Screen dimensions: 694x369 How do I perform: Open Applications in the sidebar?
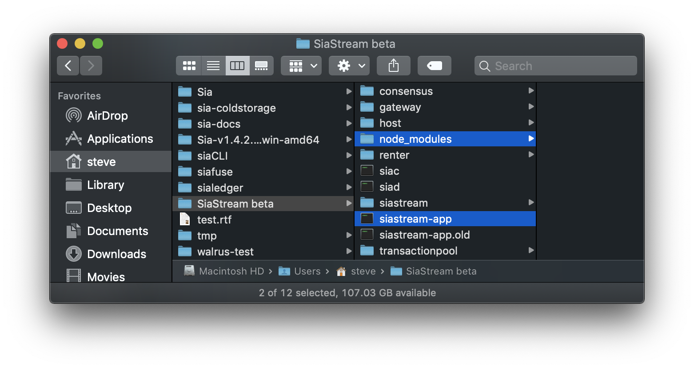tap(111, 139)
